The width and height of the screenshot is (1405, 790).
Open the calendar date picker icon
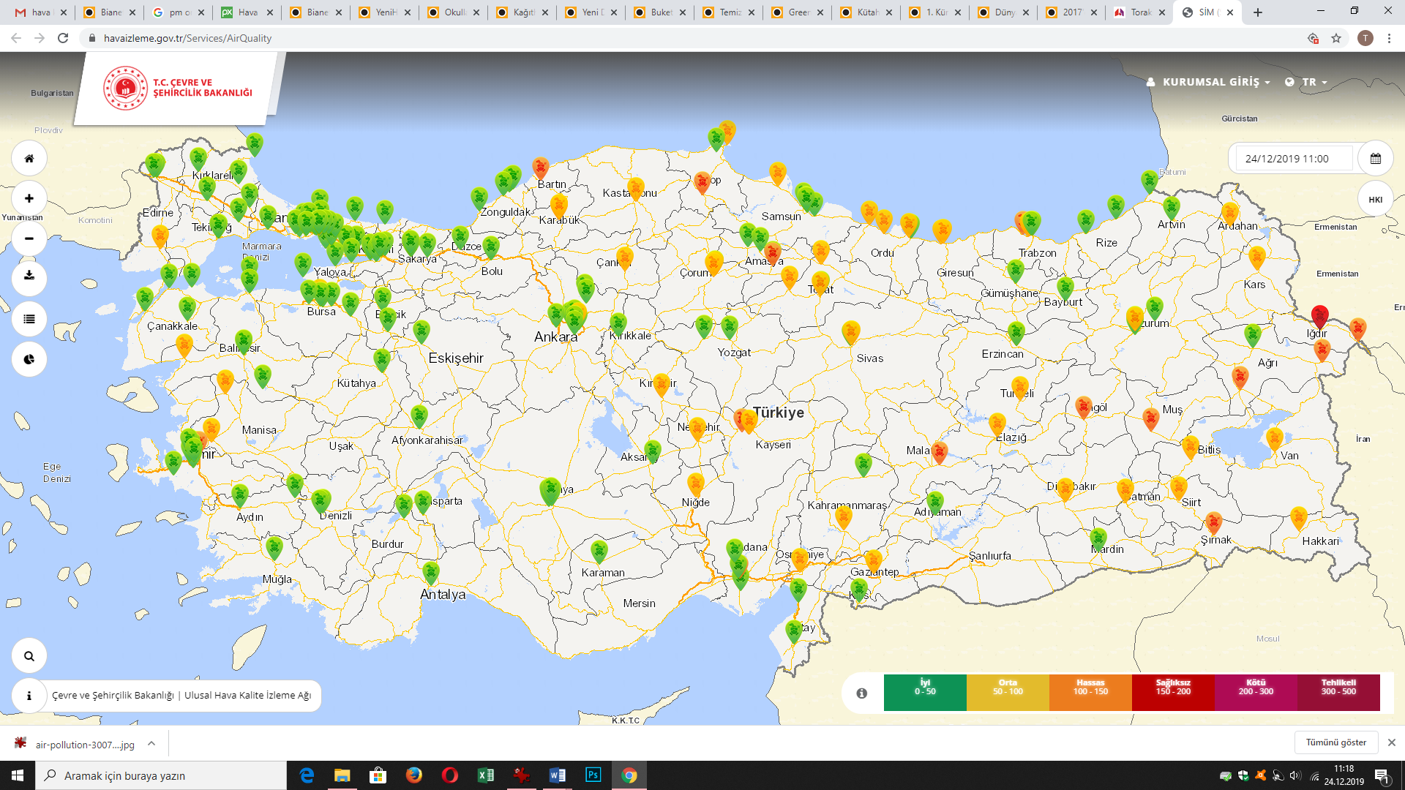[1375, 159]
